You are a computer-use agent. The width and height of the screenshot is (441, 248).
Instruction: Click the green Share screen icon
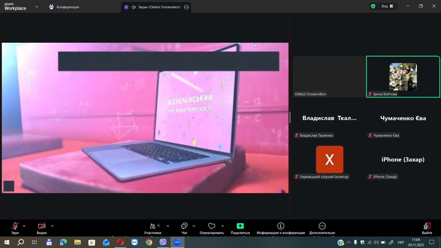click(240, 226)
